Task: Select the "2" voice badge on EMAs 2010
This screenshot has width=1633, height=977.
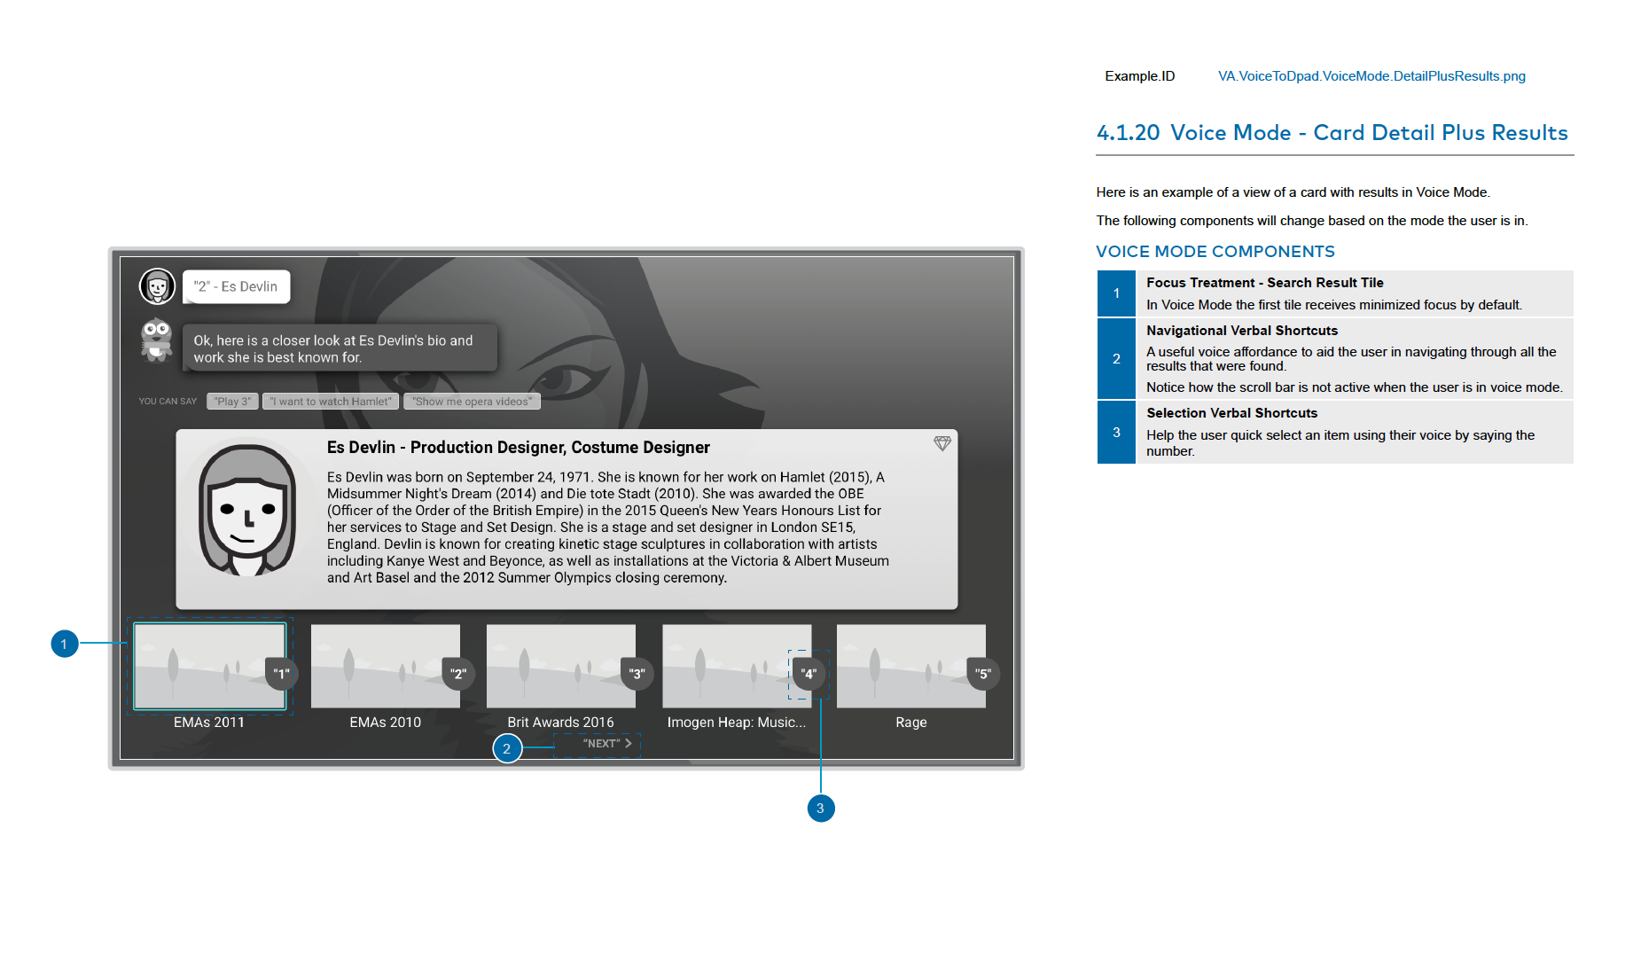Action: coord(458,674)
